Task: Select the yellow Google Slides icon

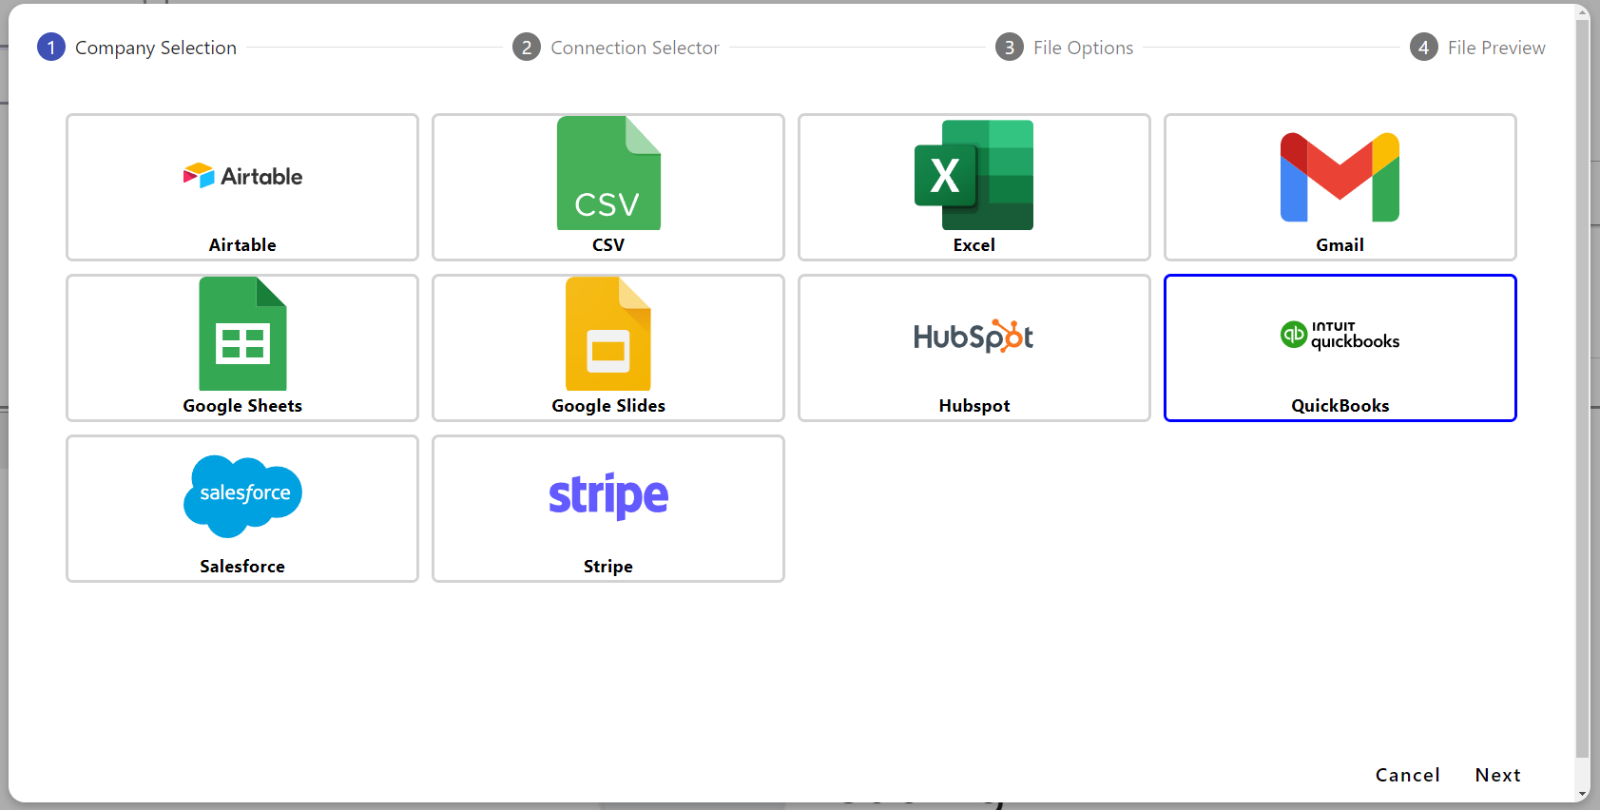Action: 608,334
